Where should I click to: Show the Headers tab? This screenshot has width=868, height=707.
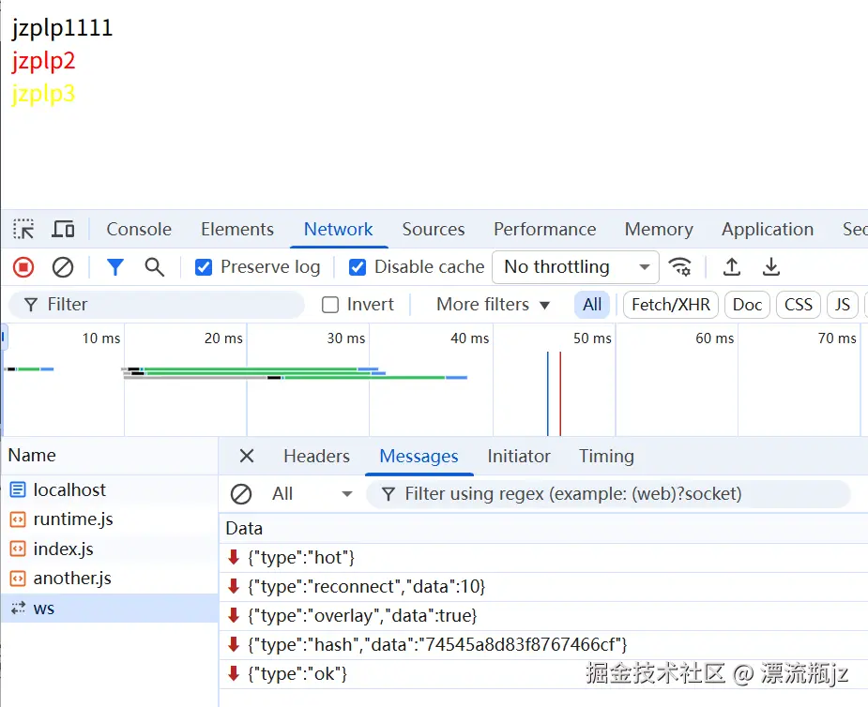tap(316, 456)
